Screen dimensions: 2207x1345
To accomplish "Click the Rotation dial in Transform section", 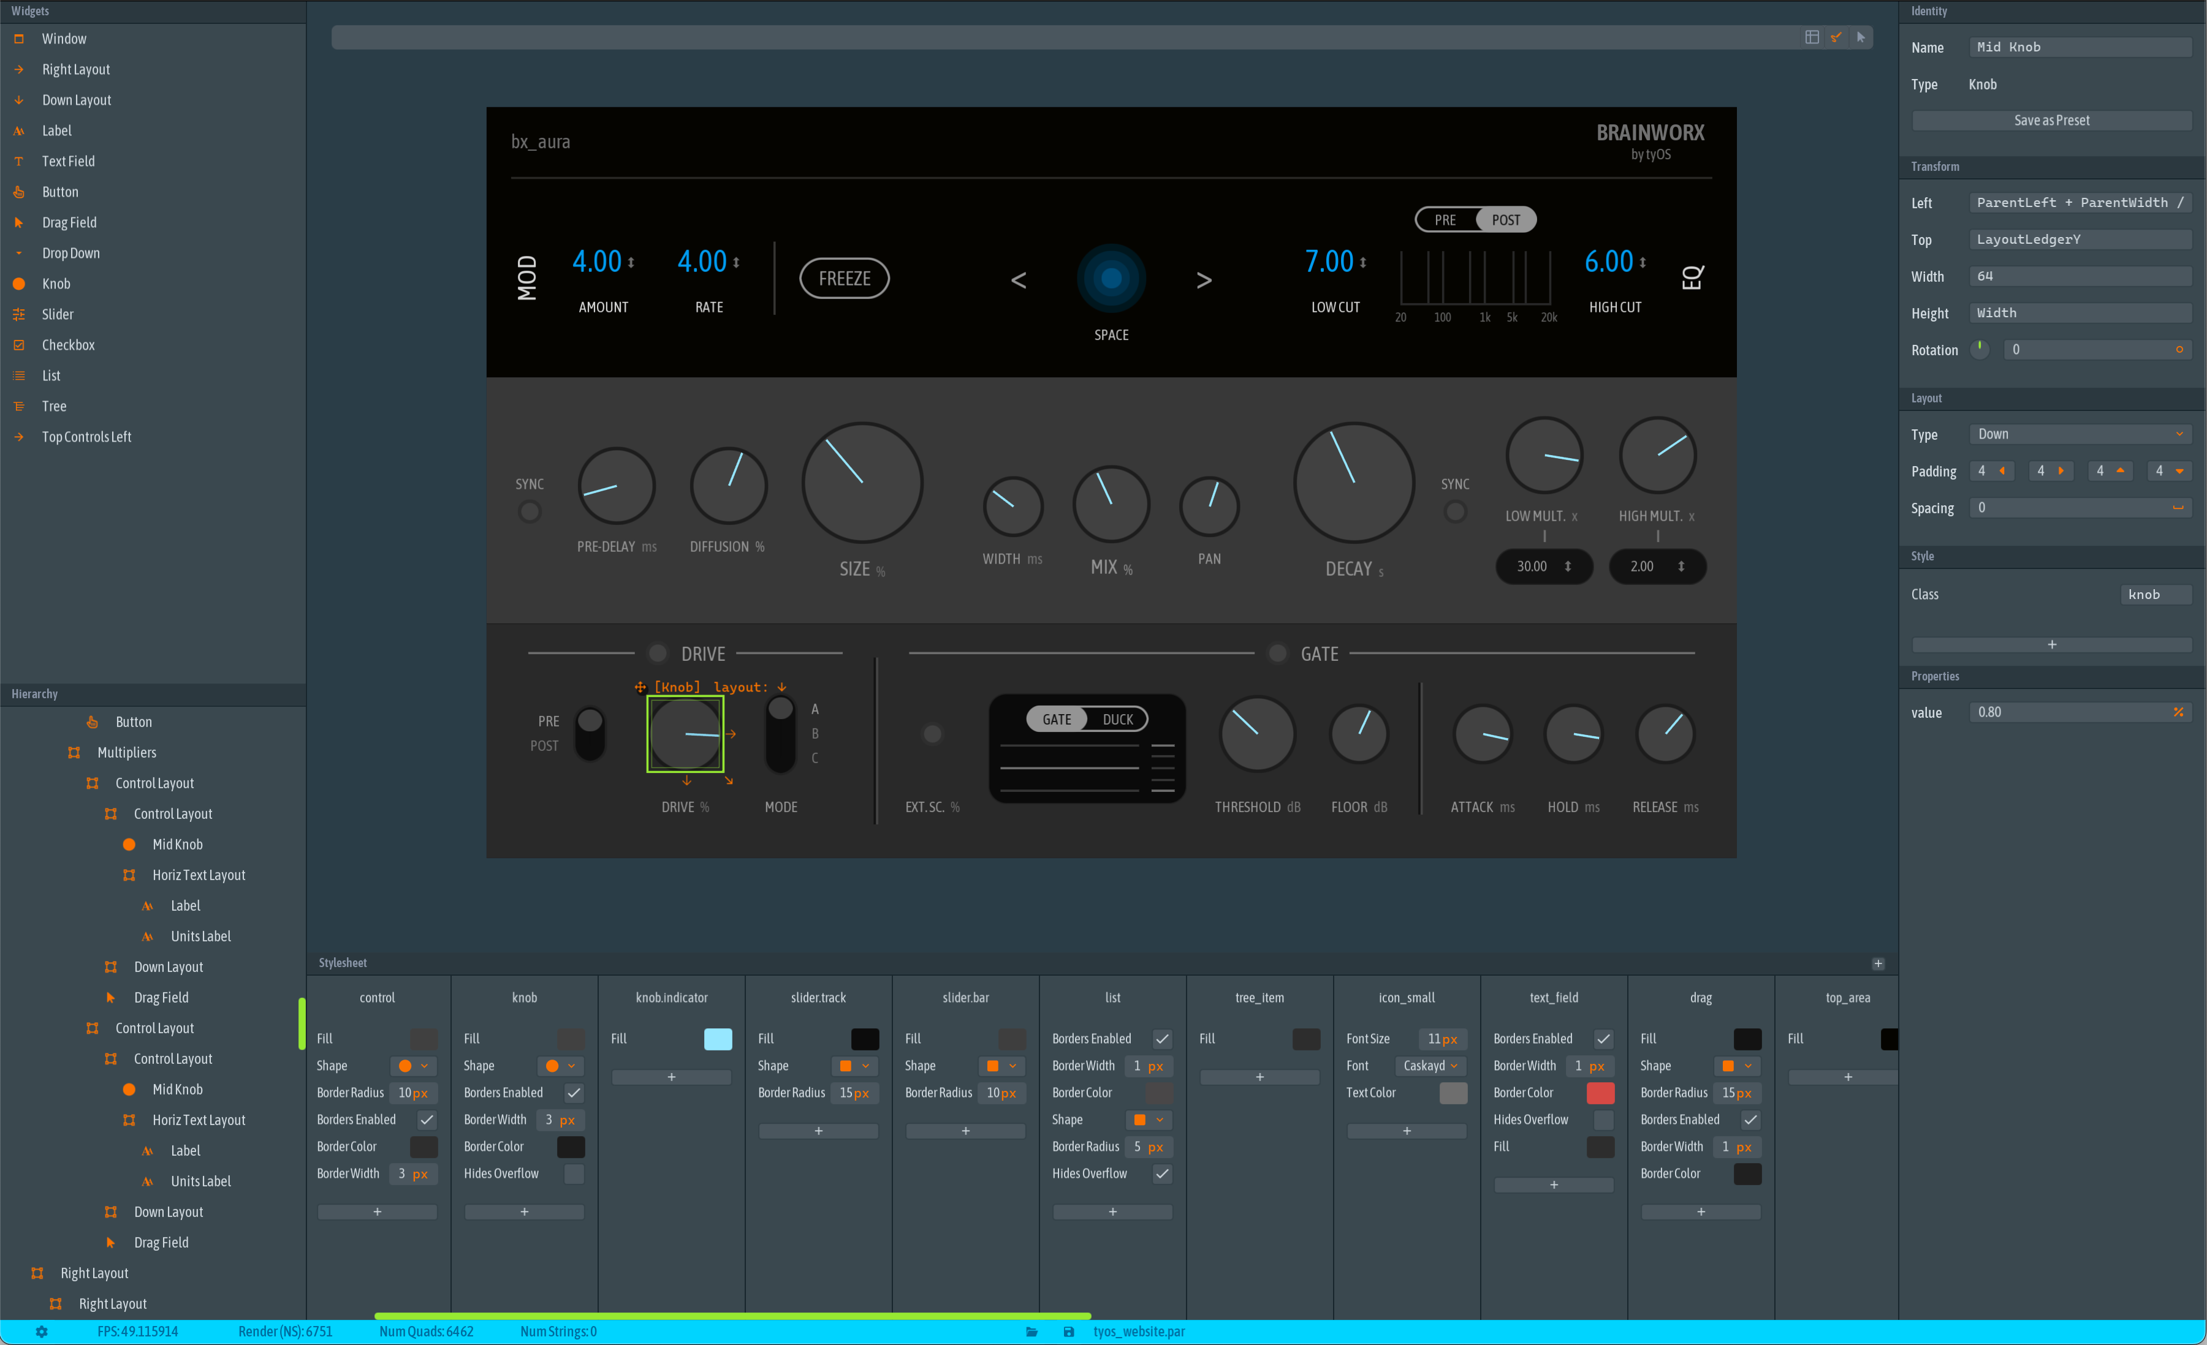I will [x=1980, y=350].
